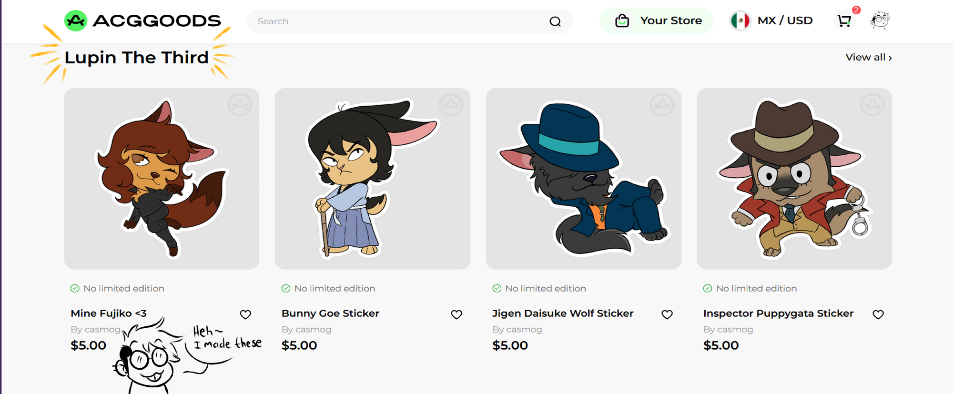Open the MX / USD region selector
Viewport: 953px width, 394px height.
784,21
